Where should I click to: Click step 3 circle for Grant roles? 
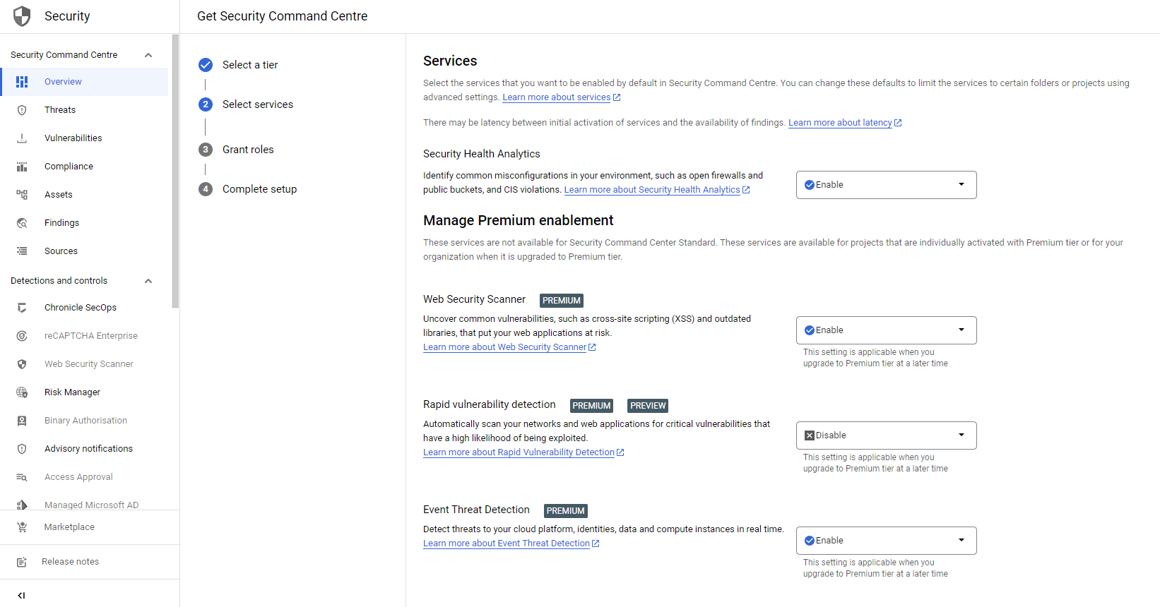coord(206,150)
